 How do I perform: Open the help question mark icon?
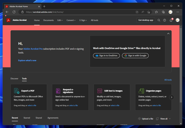(x=165, y=20)
